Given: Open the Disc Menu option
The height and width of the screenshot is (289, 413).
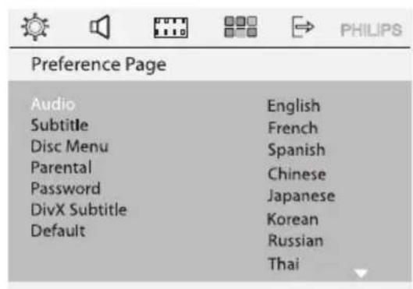Looking at the screenshot, I should tap(69, 146).
